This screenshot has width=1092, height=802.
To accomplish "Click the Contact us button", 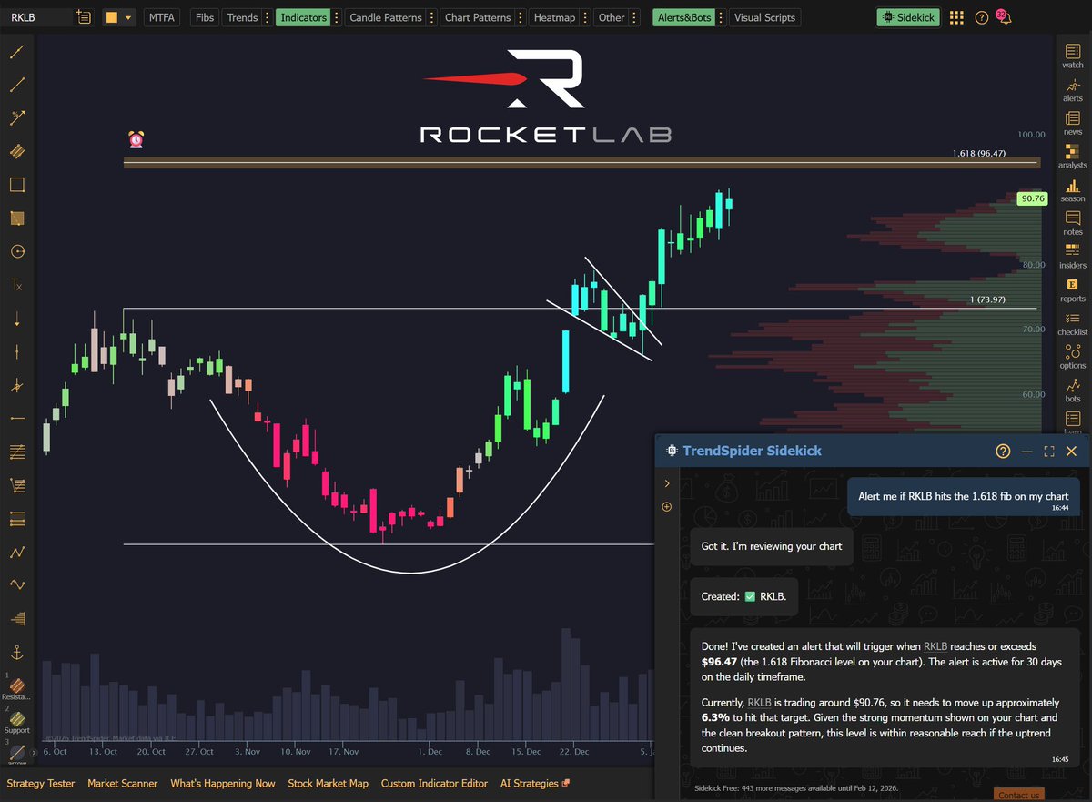I will coord(1018,795).
